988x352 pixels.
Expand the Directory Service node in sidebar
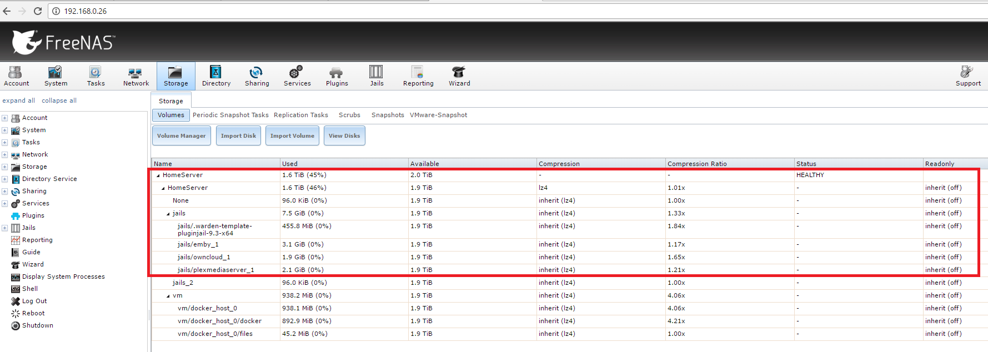(x=4, y=179)
